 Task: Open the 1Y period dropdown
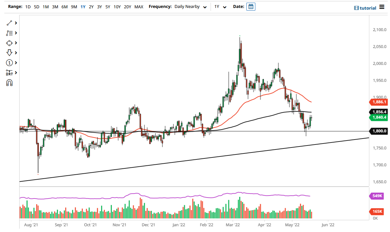pos(220,7)
